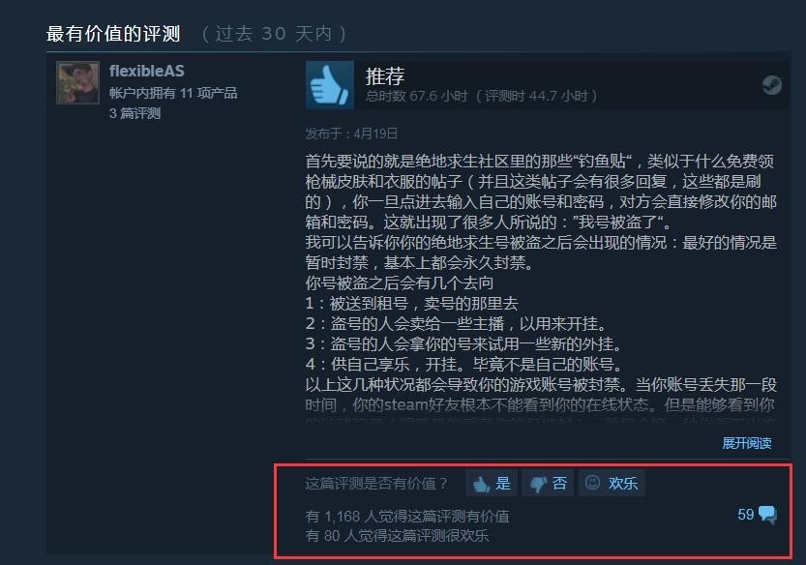Click the 这篇评测是否有价值? prompt text
806x565 pixels.
click(x=375, y=484)
